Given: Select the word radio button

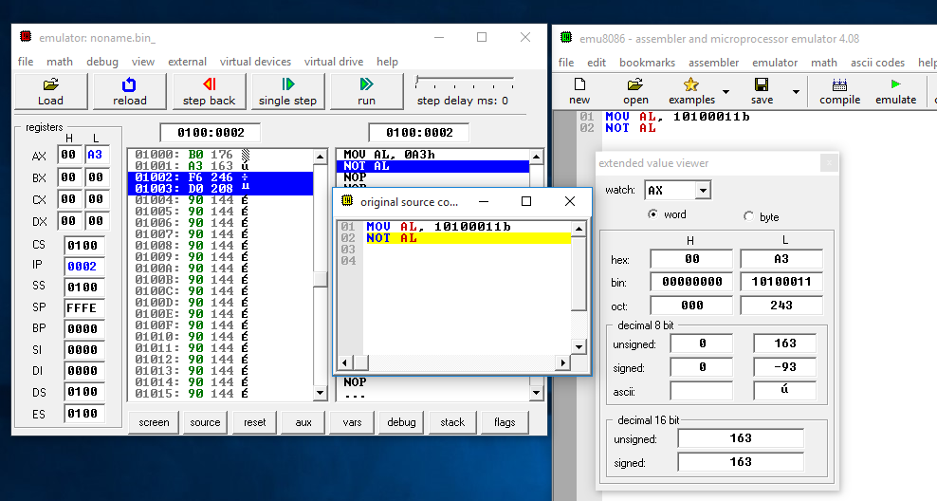Looking at the screenshot, I should pyautogui.click(x=652, y=215).
